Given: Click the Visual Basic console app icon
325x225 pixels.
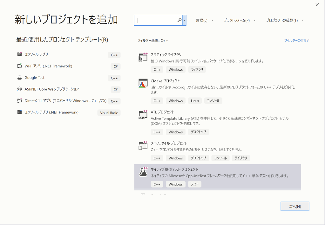Looking at the screenshot, I should (x=19, y=112).
